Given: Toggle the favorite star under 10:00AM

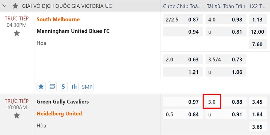Looking at the screenshot, I should click(x=17, y=115).
